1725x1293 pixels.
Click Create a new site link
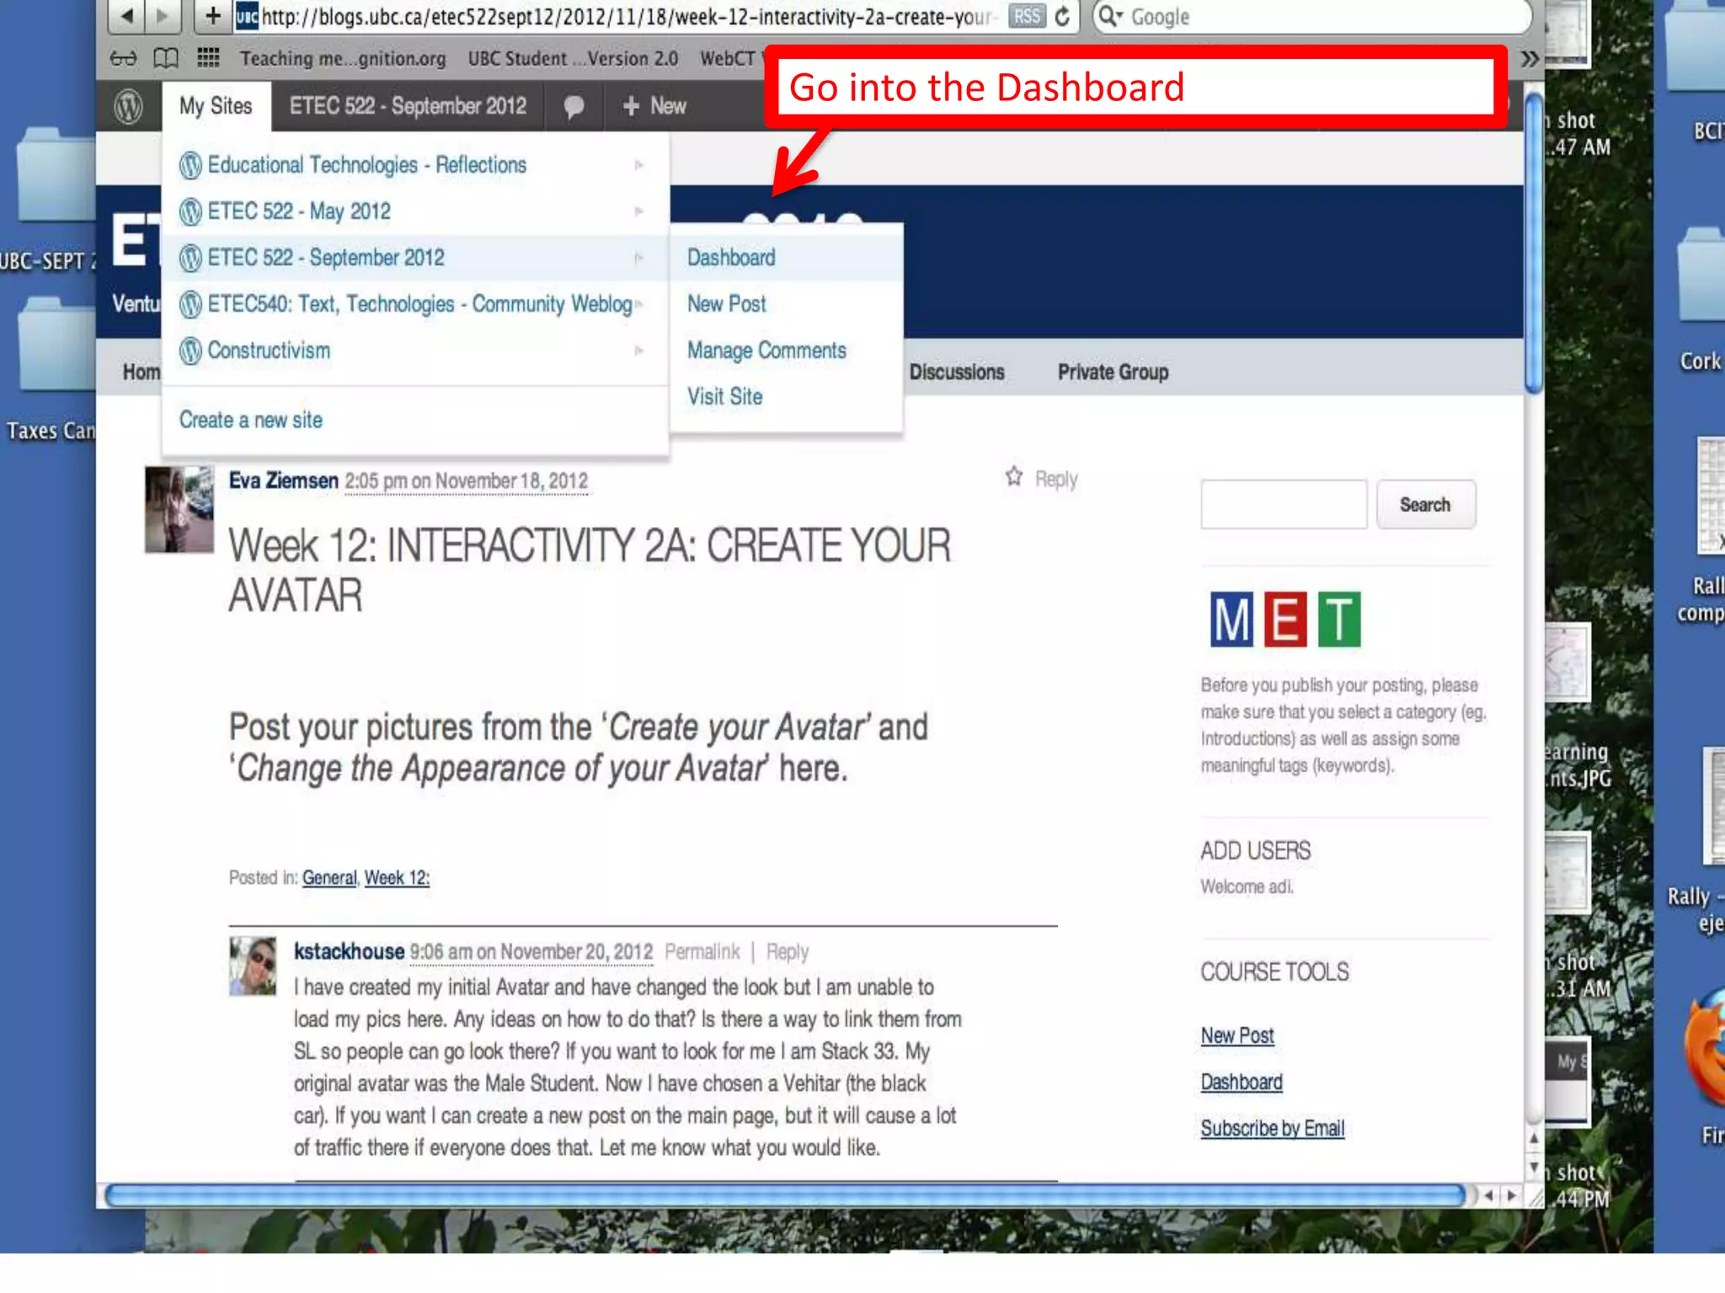251,419
